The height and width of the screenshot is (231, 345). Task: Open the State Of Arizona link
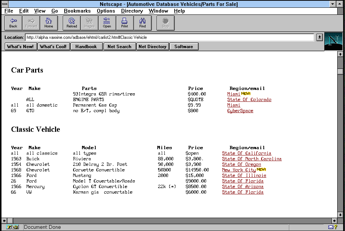pos(243,187)
